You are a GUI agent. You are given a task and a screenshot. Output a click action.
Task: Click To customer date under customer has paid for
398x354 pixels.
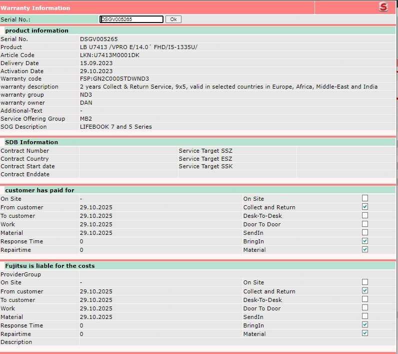96,216
